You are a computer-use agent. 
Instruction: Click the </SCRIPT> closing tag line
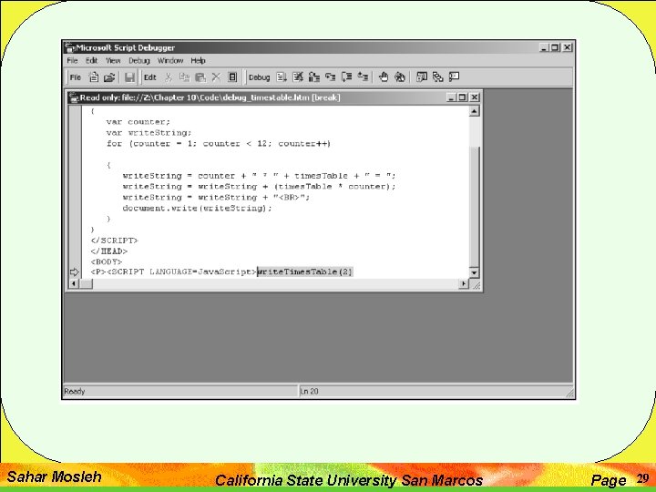point(114,241)
